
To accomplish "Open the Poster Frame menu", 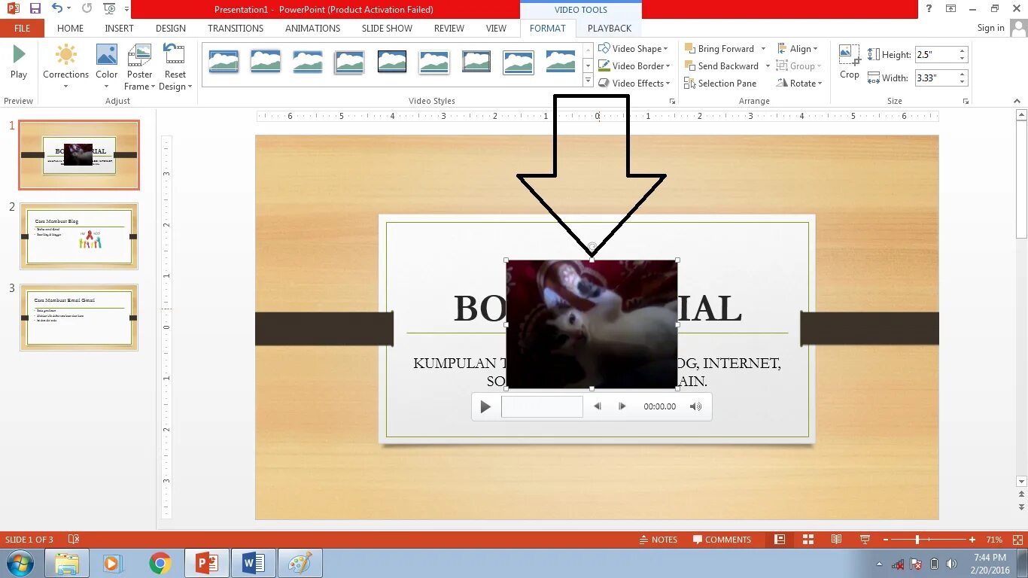I will [x=140, y=67].
